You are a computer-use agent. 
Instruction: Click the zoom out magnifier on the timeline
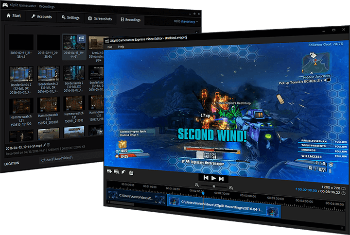[x=197, y=185]
